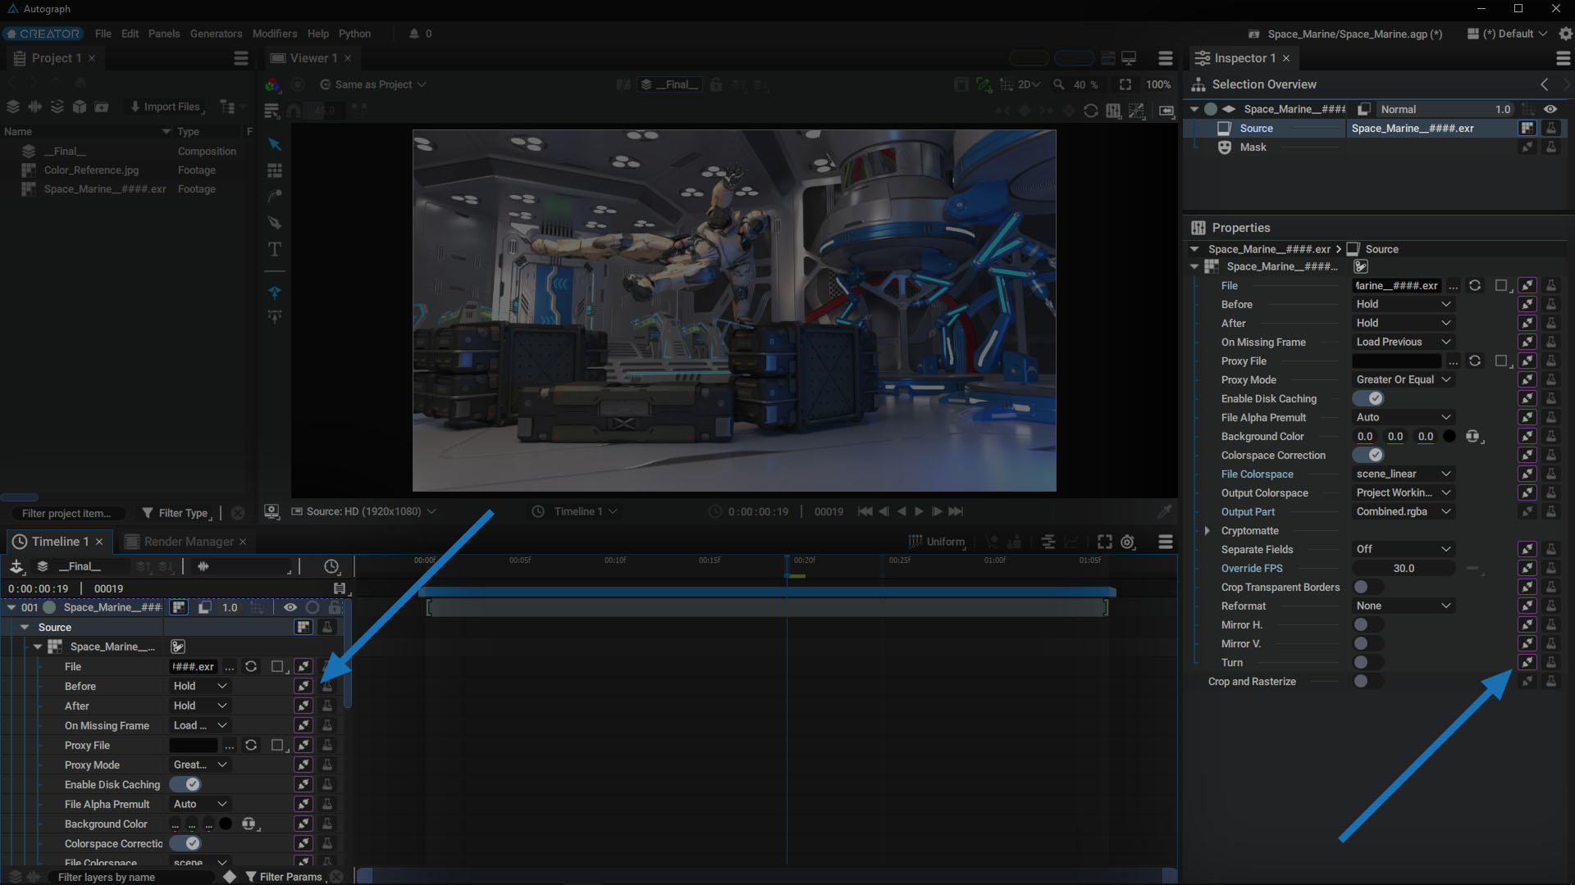
Task: Open the Default layout selector
Action: [x=1508, y=34]
